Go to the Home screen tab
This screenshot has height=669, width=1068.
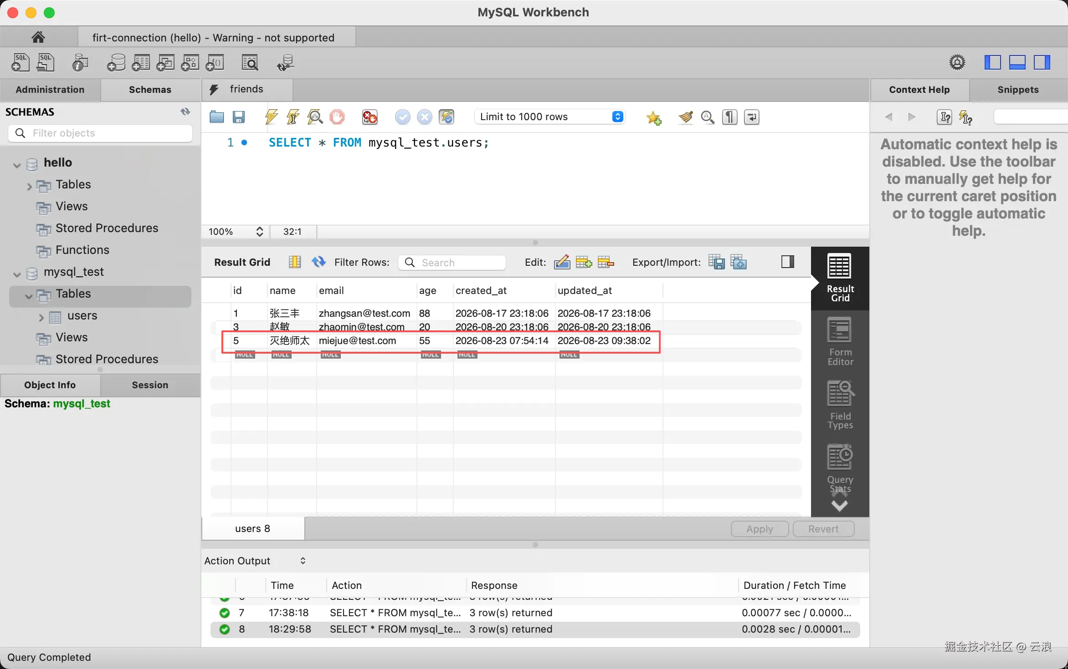38,37
